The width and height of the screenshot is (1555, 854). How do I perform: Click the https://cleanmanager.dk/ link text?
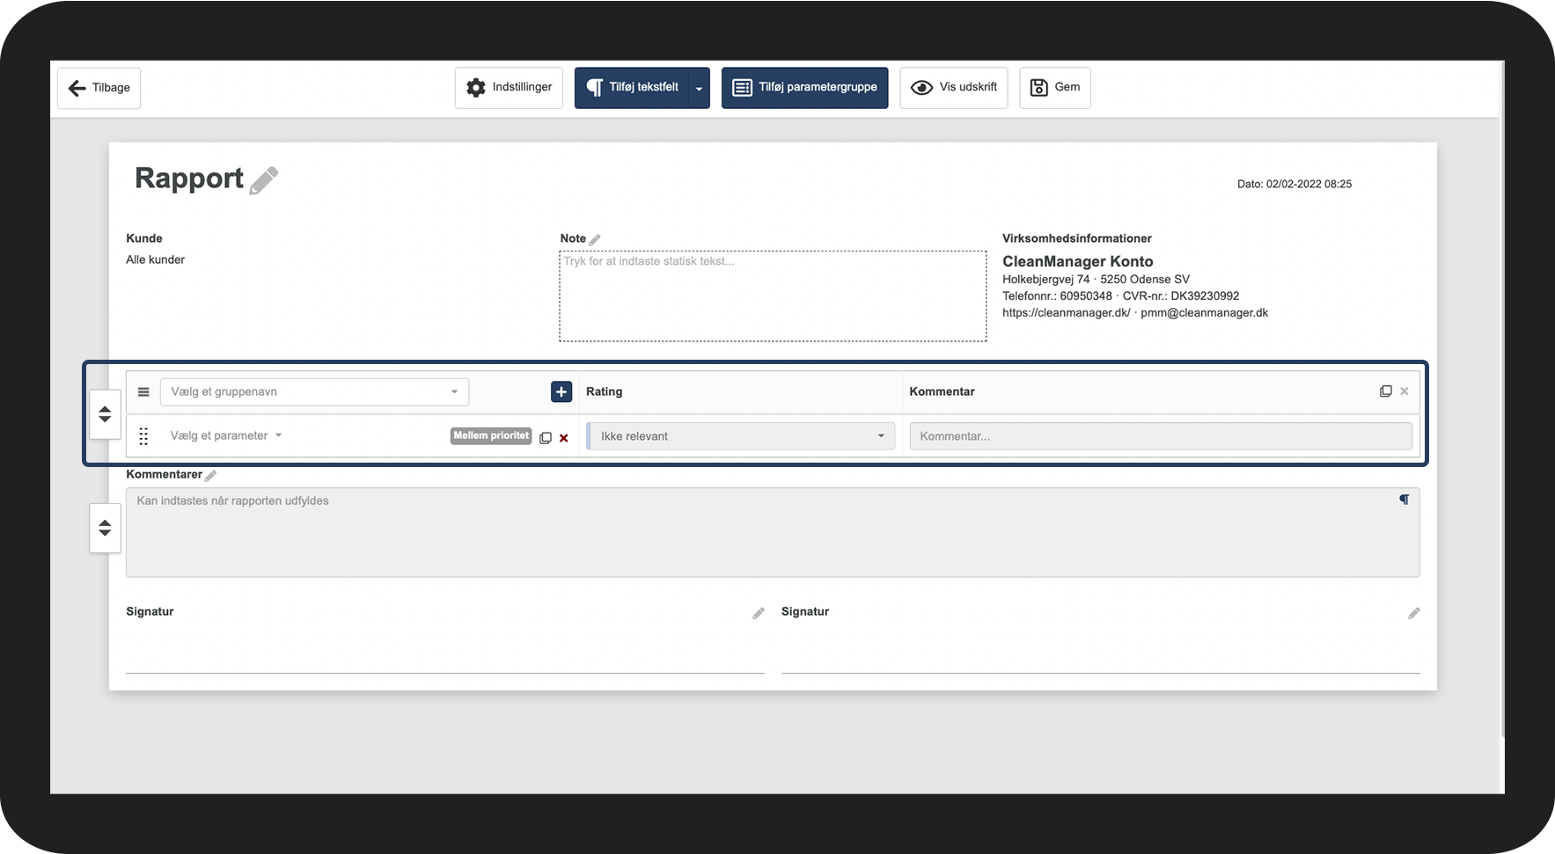pos(1067,312)
